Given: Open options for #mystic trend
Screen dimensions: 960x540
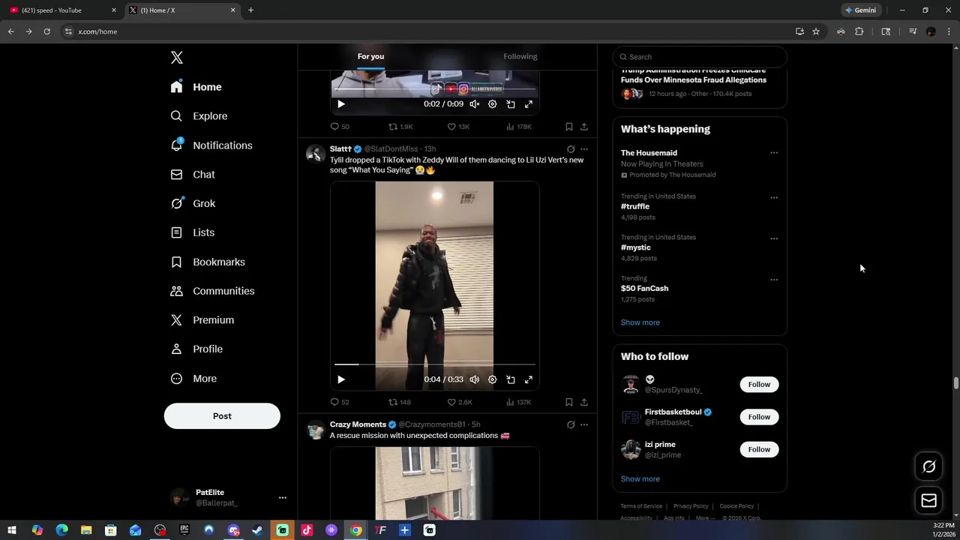Looking at the screenshot, I should 774,239.
